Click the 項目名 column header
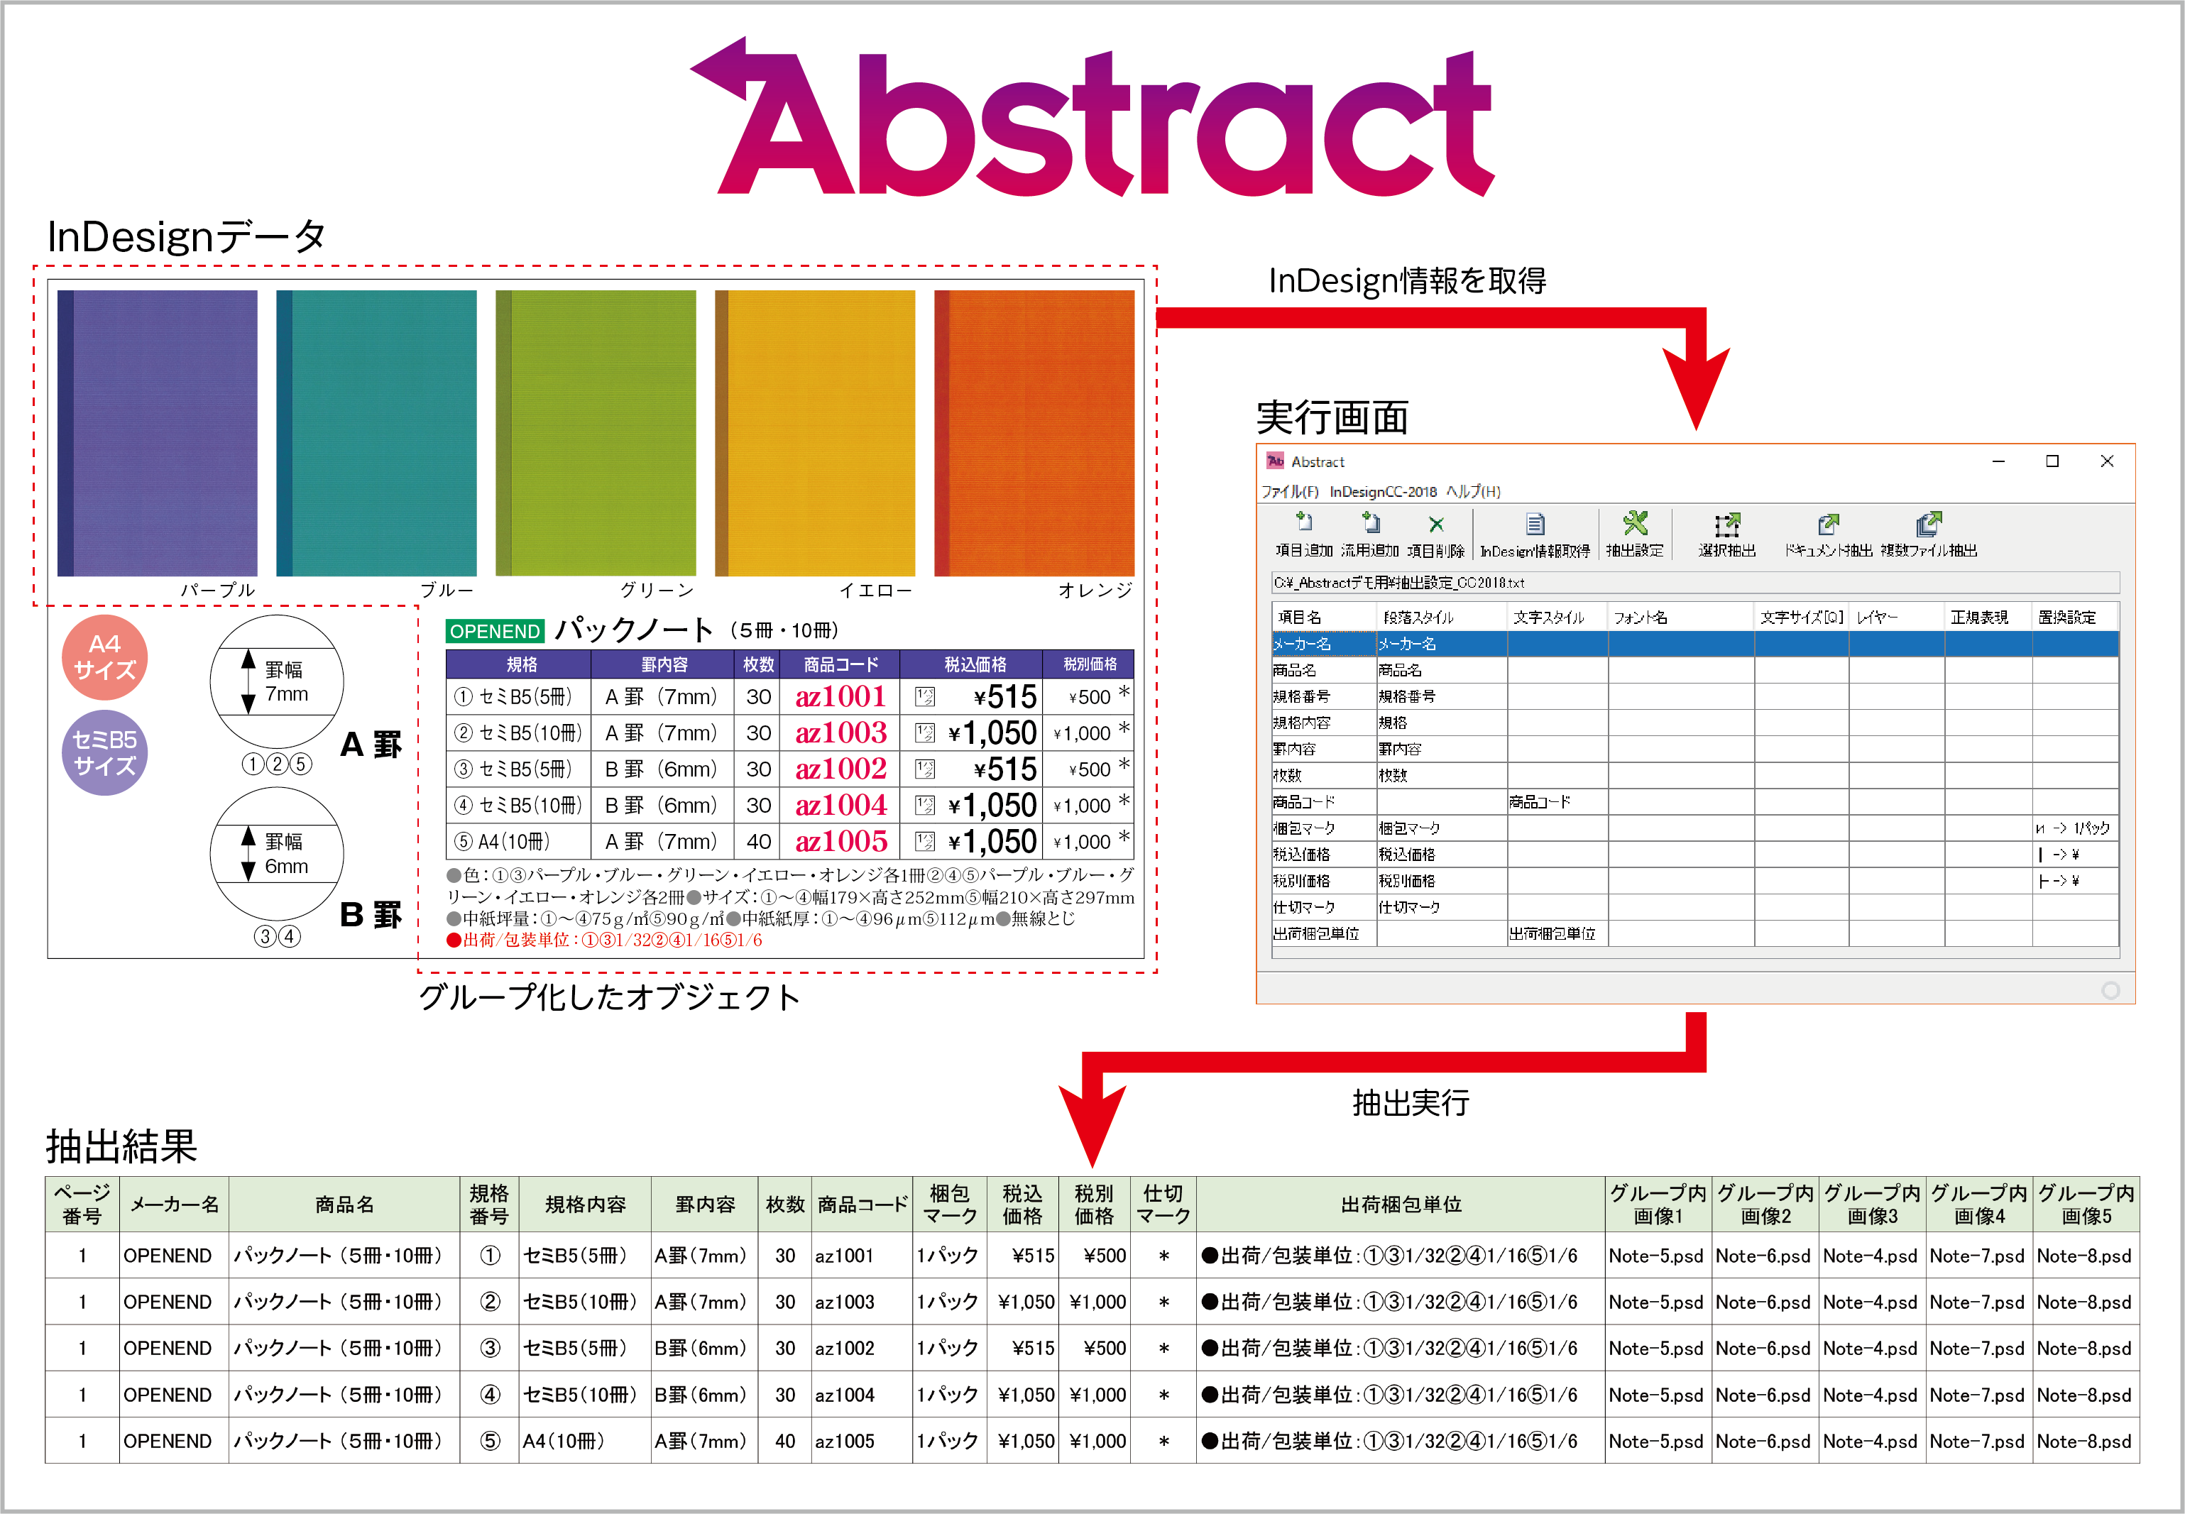Screen dimensions: 2185x1514 point(1325,617)
